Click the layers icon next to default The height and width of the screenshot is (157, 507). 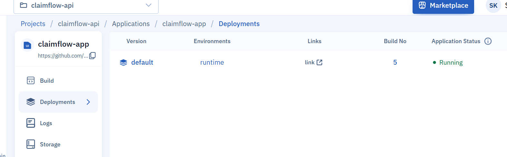[123, 62]
